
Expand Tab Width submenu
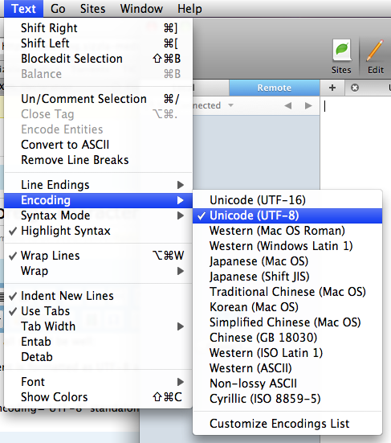98,326
